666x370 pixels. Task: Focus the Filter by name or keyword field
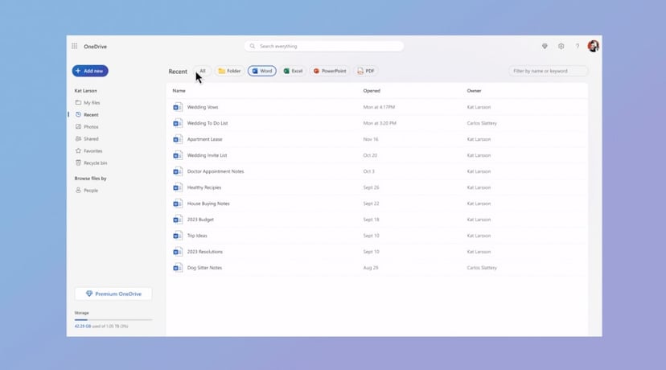tap(549, 71)
